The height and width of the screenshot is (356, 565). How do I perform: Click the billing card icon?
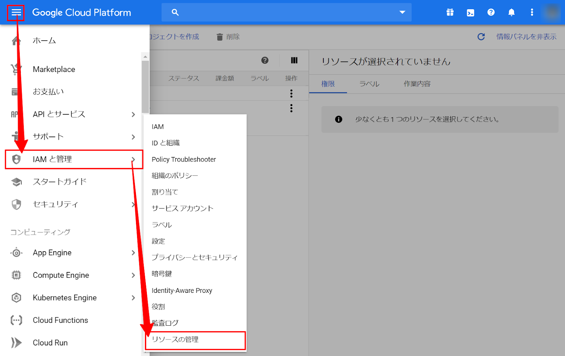point(15,92)
